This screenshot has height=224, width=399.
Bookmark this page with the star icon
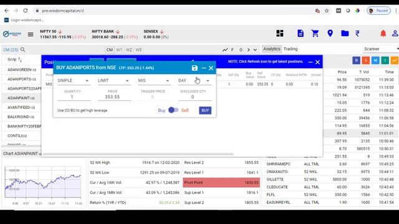327,11
